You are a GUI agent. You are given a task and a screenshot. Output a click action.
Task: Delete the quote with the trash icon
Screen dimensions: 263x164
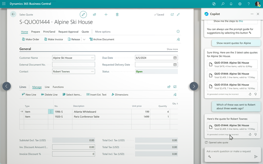coord(117,15)
